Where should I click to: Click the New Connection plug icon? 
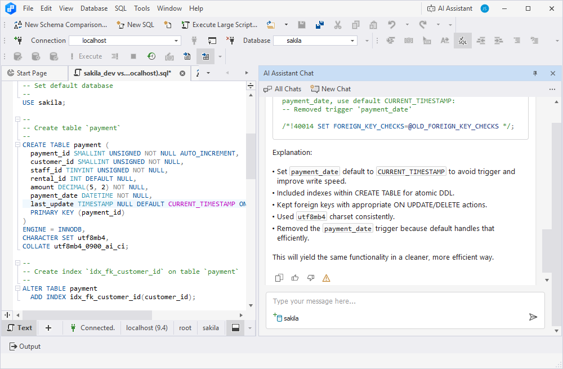coord(18,41)
